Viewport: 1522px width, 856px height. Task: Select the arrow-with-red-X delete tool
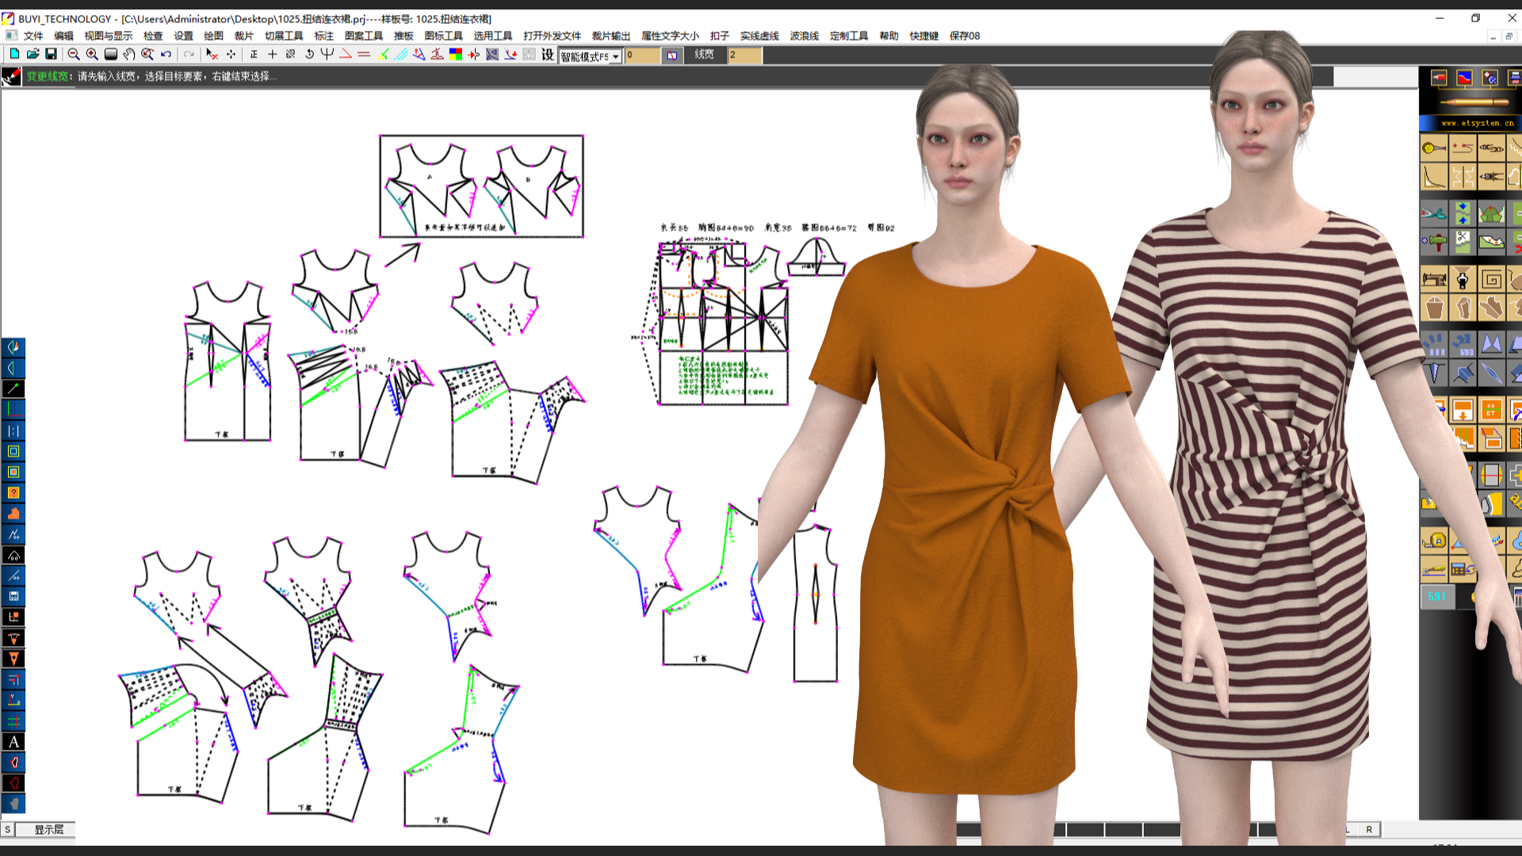[212, 54]
